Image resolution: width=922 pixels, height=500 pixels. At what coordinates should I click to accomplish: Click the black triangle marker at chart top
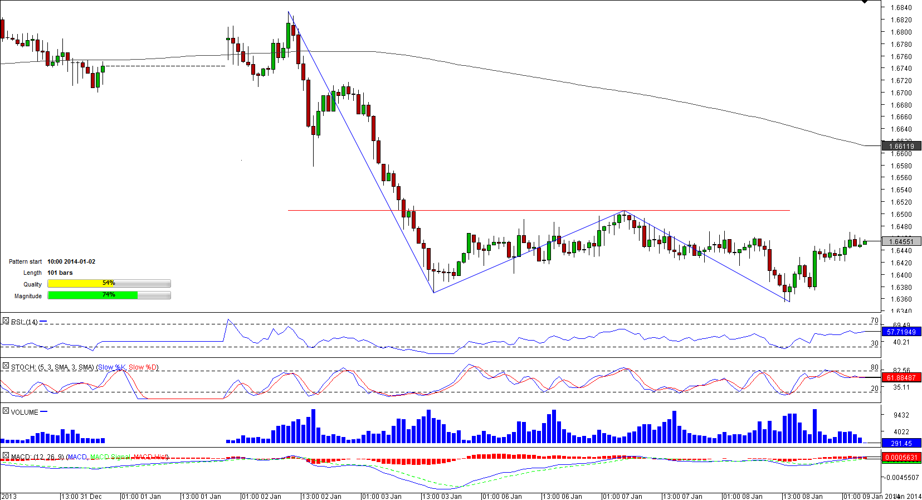tap(865, 2)
